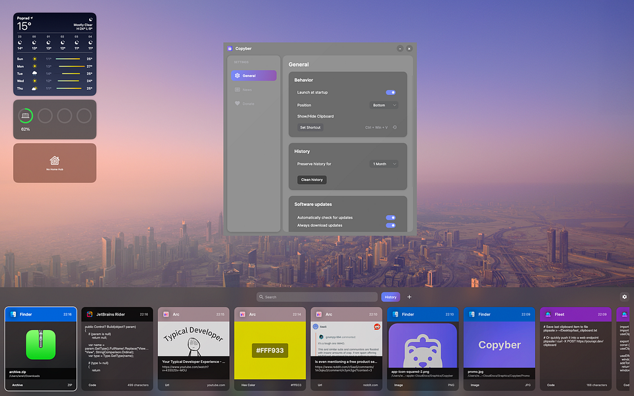The height and width of the screenshot is (396, 634).
Task: Click Arc icon on reddit.com card
Action: coord(318,314)
